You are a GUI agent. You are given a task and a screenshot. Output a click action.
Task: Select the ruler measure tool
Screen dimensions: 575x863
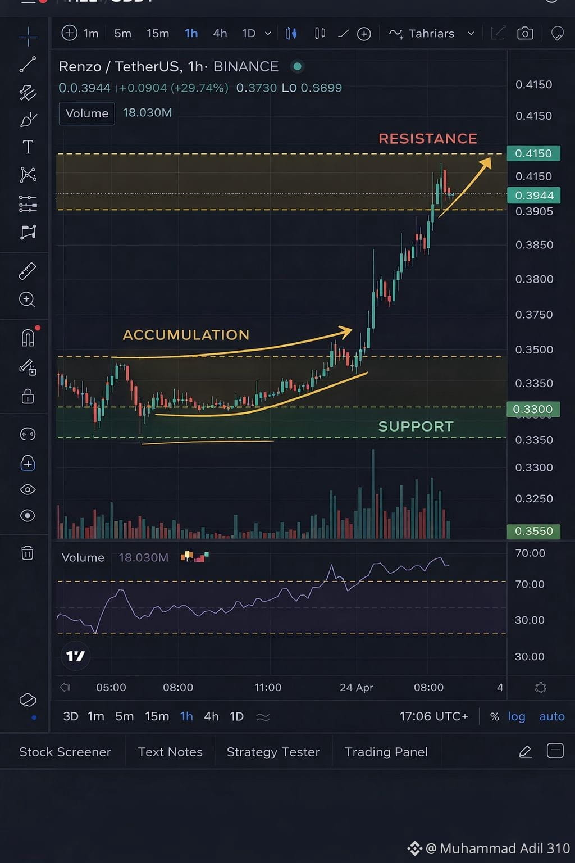28,271
